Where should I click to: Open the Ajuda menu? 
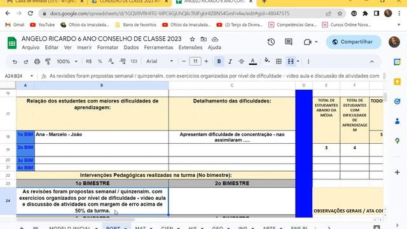coord(214,48)
